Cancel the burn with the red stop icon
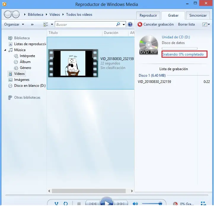The height and width of the screenshot is (206, 214). tap(140, 24)
